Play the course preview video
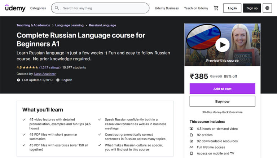Viewport: 277px width, 158px height. (223, 45)
